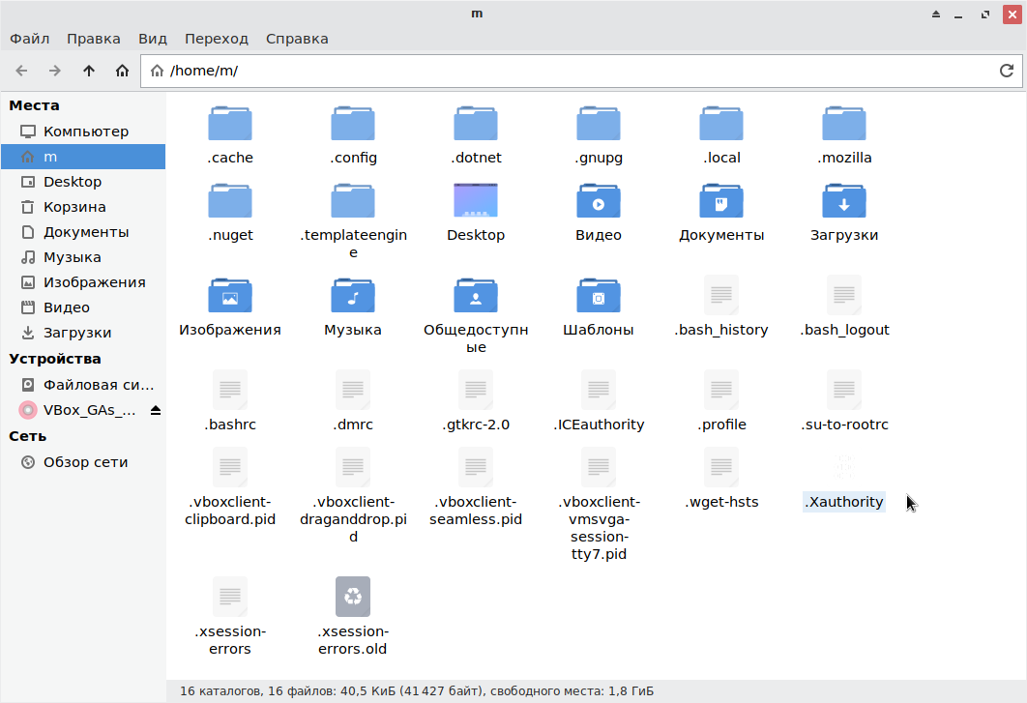Open the Видео folder in file view

[599, 202]
